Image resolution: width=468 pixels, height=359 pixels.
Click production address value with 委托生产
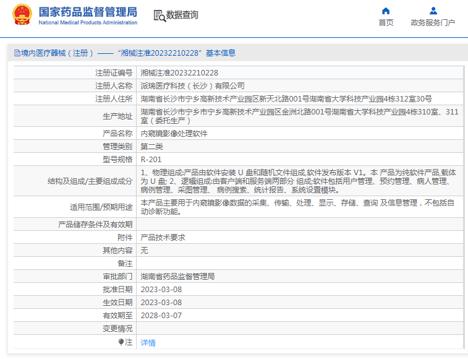[299, 116]
